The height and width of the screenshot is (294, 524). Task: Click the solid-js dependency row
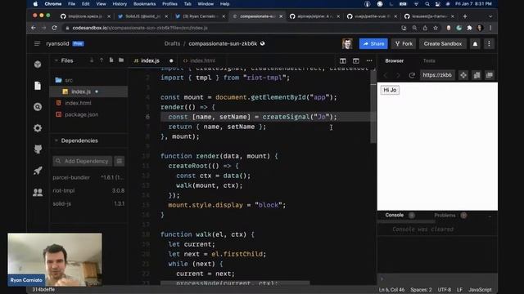[x=88, y=203]
